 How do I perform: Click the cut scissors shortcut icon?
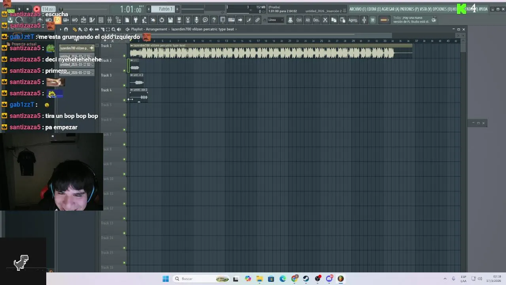coord(325,20)
